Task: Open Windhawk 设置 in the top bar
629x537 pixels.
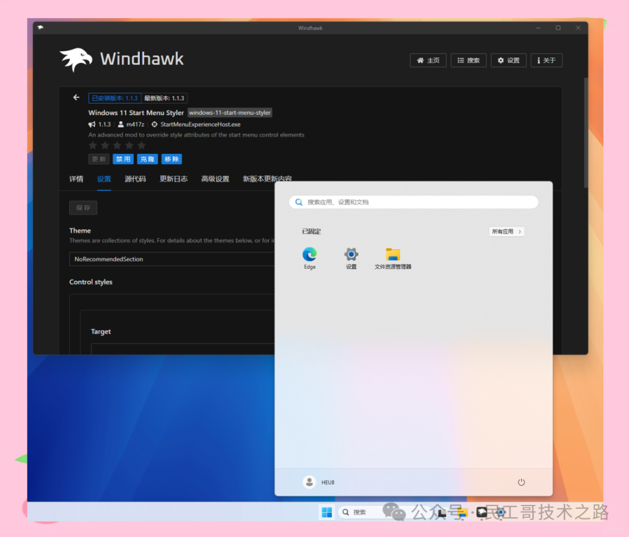Action: click(508, 61)
